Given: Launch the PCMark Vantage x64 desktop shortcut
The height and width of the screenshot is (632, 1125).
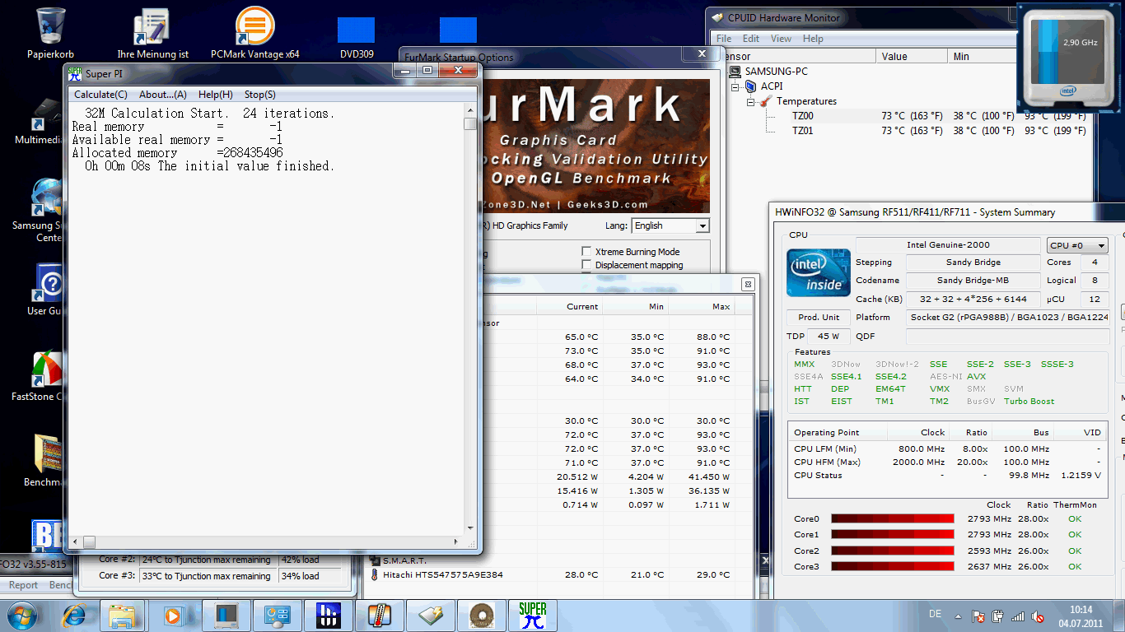Looking at the screenshot, I should [x=255, y=33].
